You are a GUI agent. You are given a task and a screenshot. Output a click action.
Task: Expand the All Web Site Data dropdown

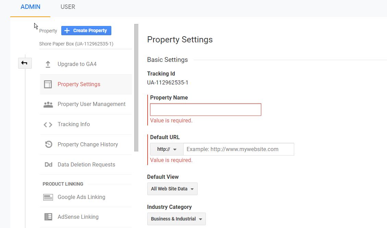click(x=172, y=189)
